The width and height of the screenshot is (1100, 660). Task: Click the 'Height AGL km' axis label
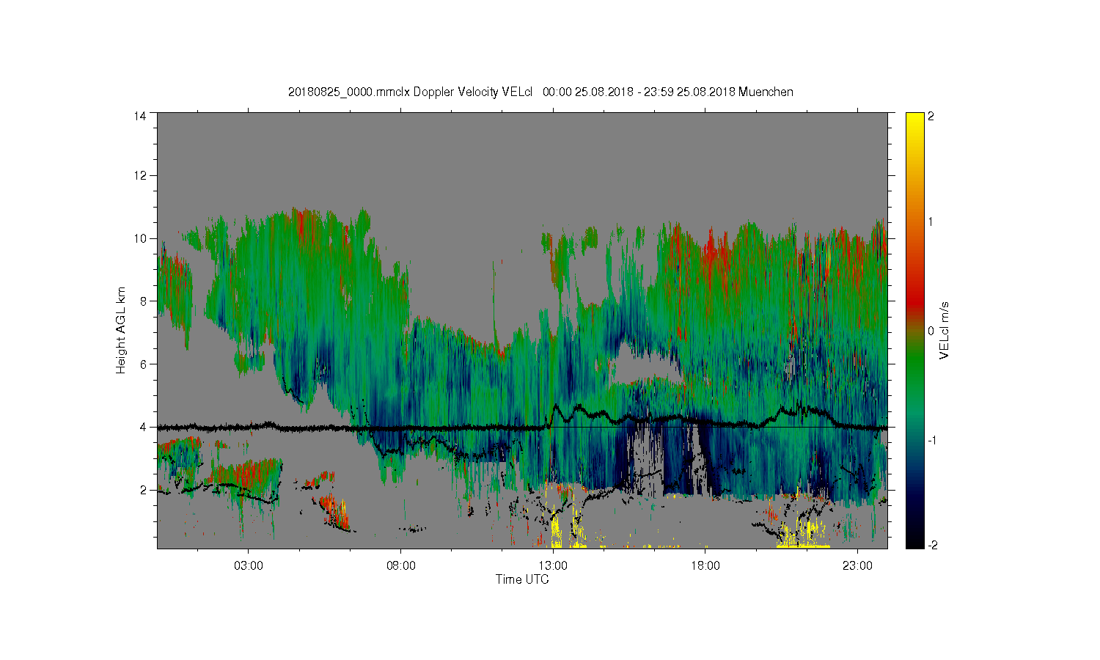coord(121,330)
